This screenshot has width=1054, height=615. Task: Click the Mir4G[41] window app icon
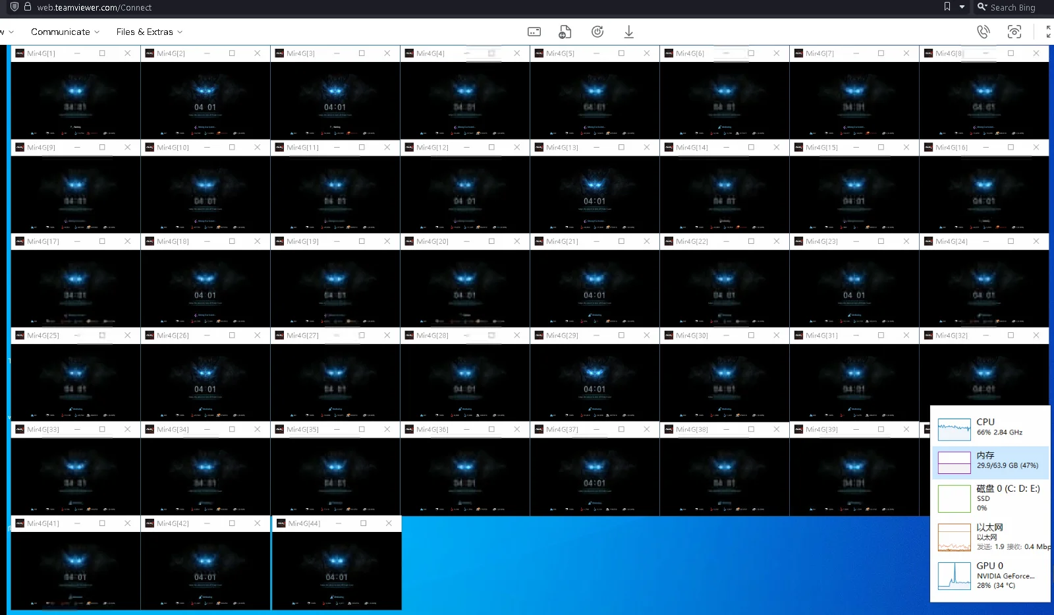pos(20,524)
